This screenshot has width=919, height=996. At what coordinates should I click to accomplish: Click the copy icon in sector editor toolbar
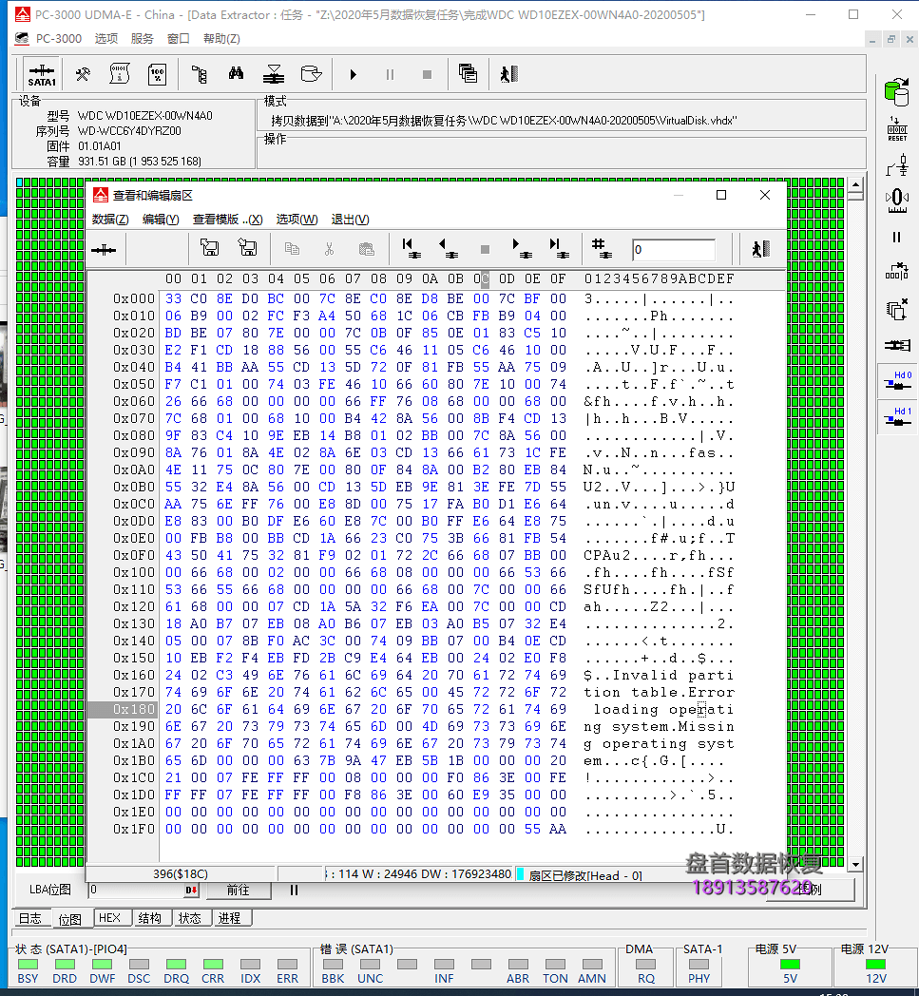[x=292, y=249]
